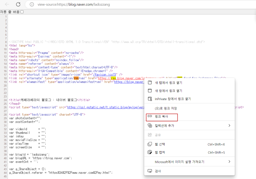The height and width of the screenshot is (179, 256).
Task: Click the back arrow in the browser
Action: click(x=7, y=4)
